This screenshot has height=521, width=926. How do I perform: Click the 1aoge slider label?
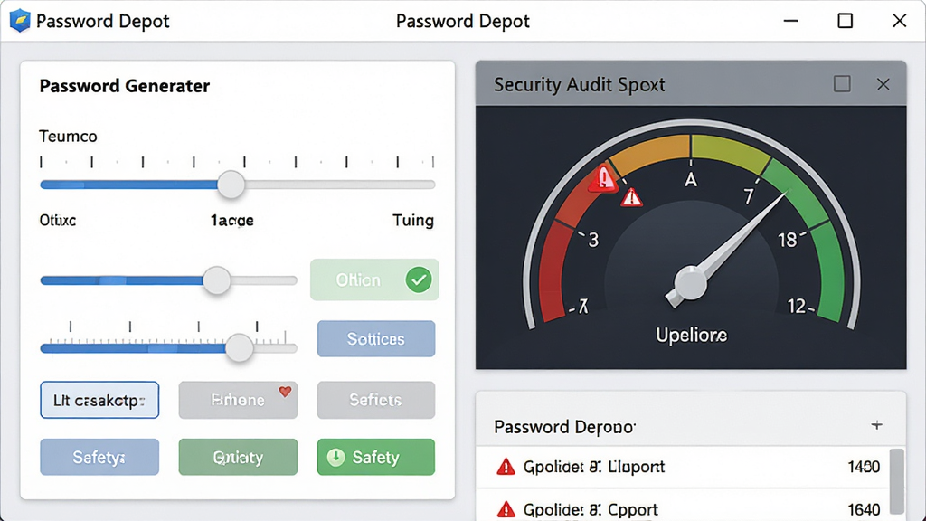(232, 221)
